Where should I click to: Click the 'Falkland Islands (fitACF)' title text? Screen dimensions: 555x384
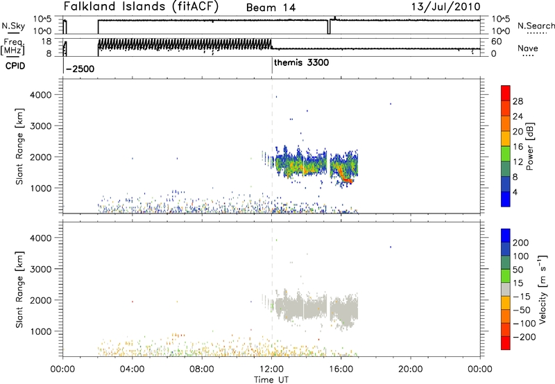pos(142,7)
